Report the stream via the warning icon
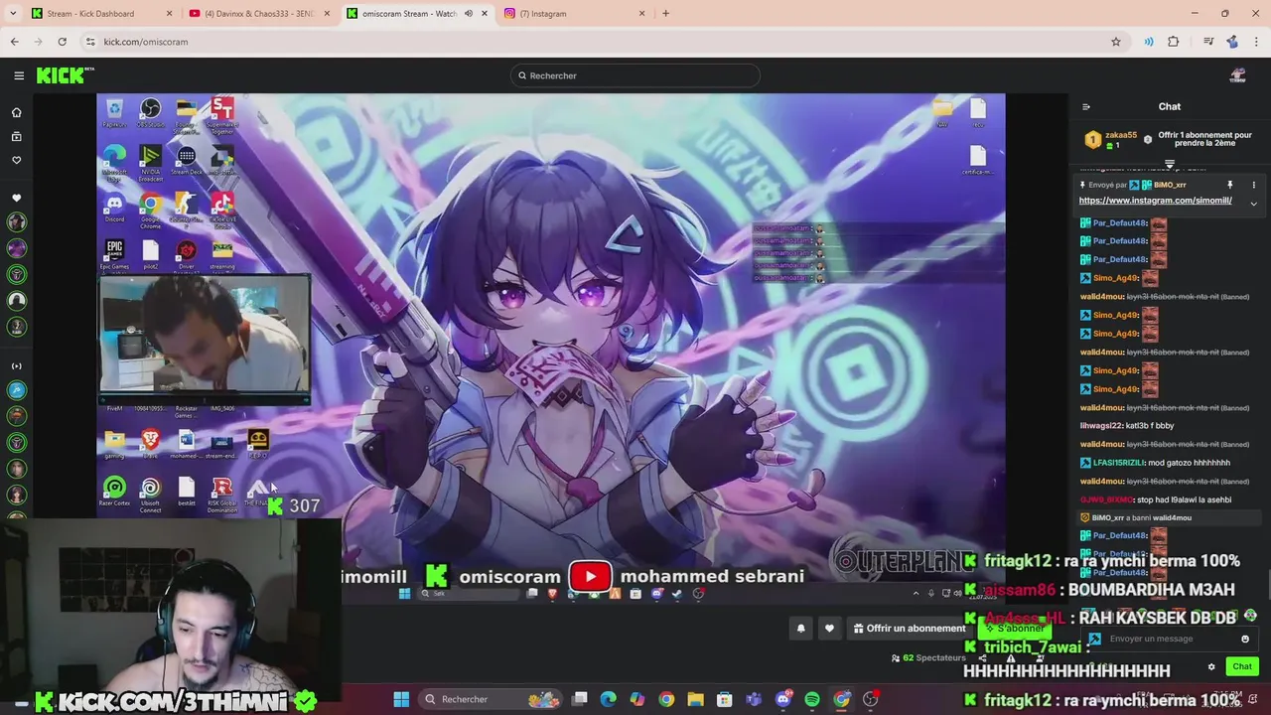The image size is (1271, 715). pos(1011,657)
